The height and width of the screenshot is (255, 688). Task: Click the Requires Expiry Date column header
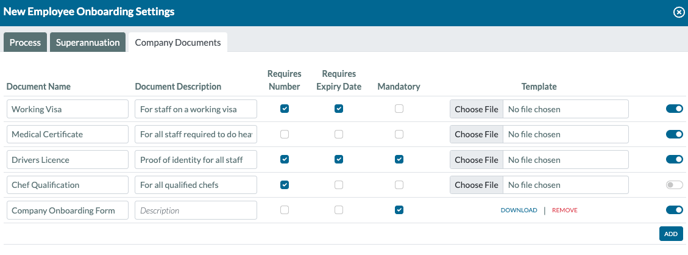tap(339, 80)
